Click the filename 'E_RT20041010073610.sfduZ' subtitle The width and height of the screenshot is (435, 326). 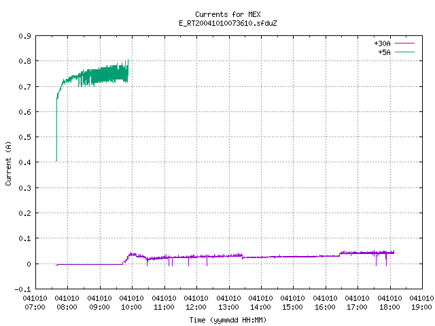tap(228, 23)
